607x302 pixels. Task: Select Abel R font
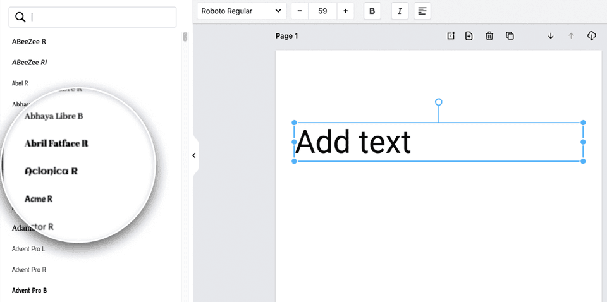(x=20, y=83)
